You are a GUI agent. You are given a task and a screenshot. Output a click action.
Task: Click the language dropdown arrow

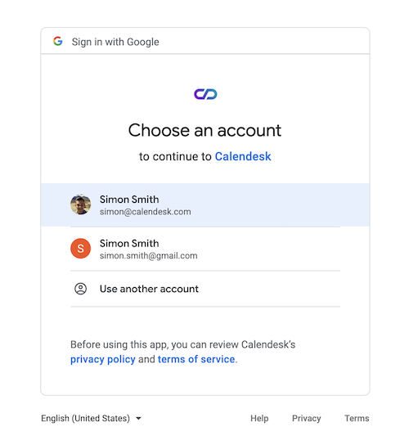point(138,418)
